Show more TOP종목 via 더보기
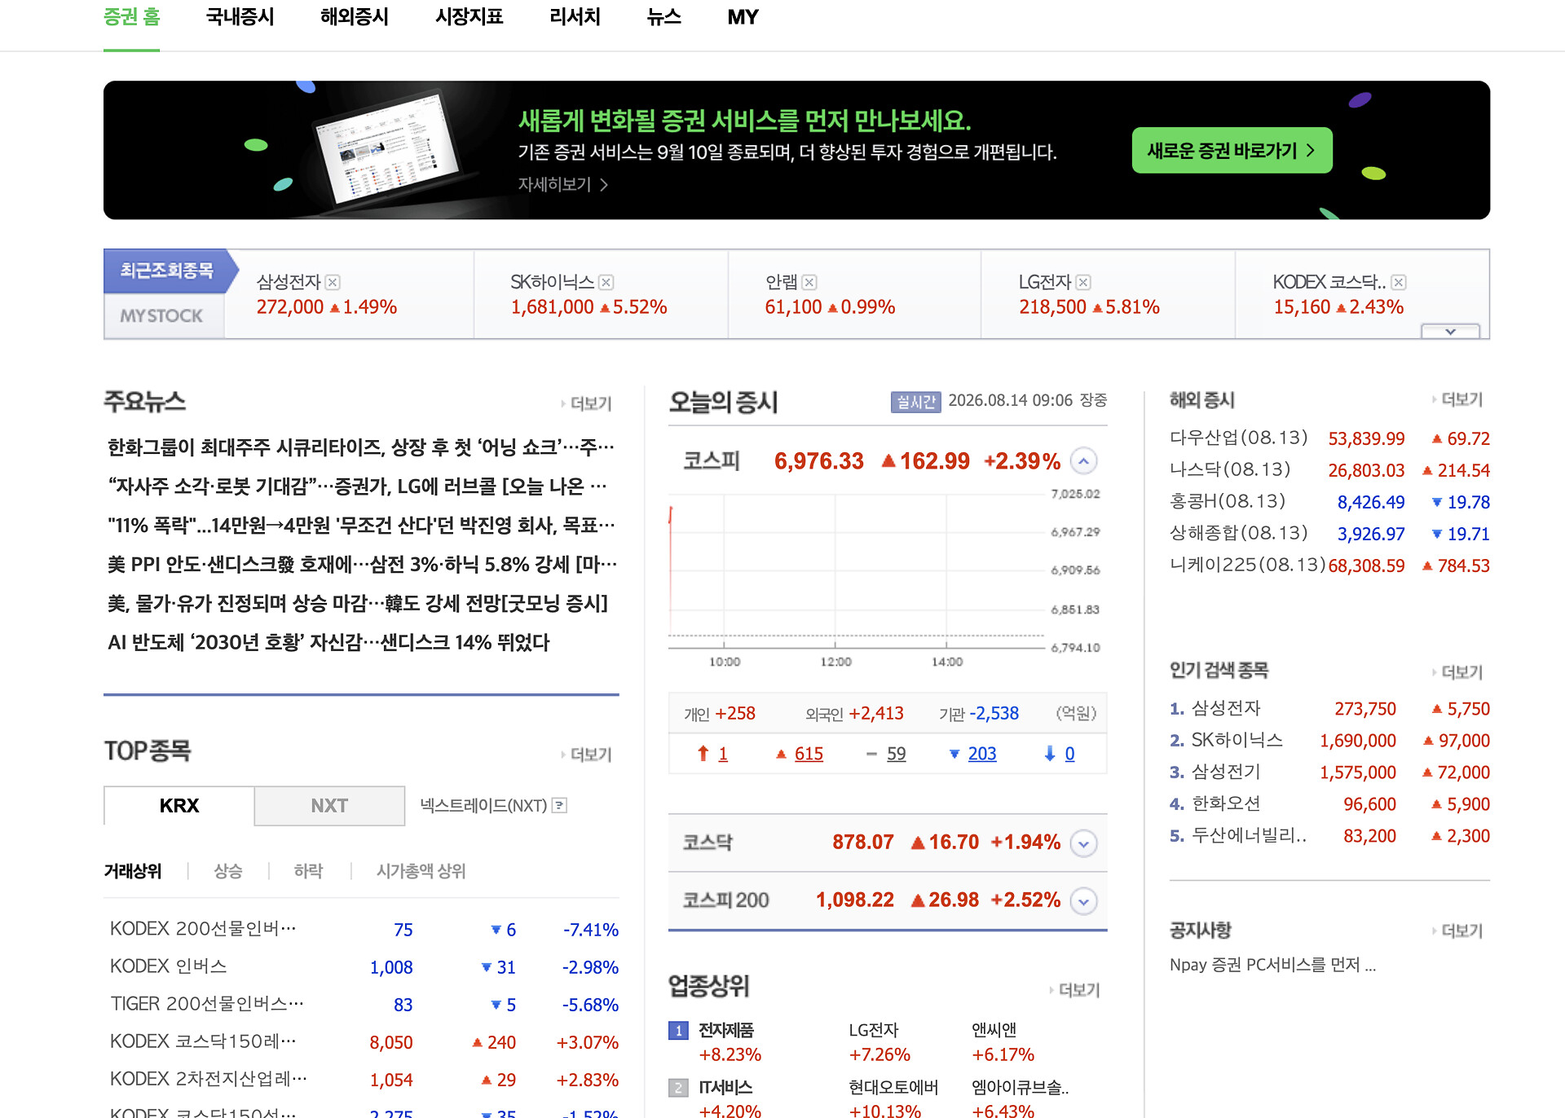The height and width of the screenshot is (1118, 1565). [x=587, y=755]
